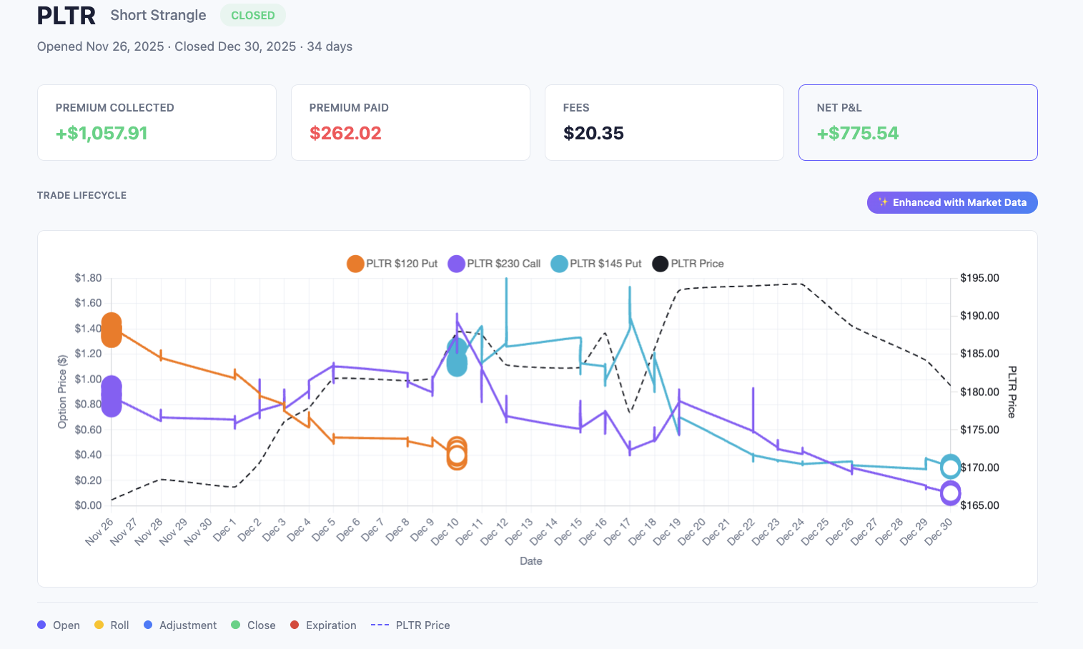Click the Open legend dot at bottom

pyautogui.click(x=41, y=625)
